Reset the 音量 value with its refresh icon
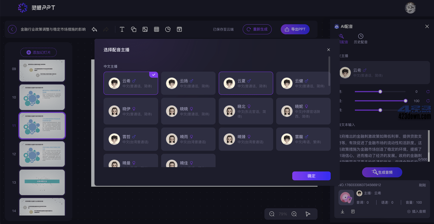This screenshot has height=224, width=434. click(428, 101)
